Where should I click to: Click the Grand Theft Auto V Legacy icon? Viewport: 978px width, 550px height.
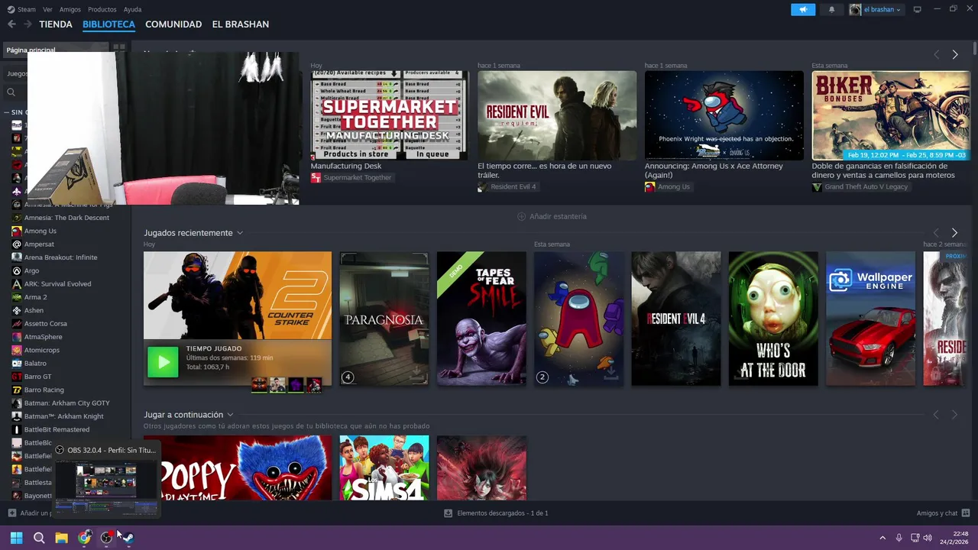pyautogui.click(x=817, y=186)
